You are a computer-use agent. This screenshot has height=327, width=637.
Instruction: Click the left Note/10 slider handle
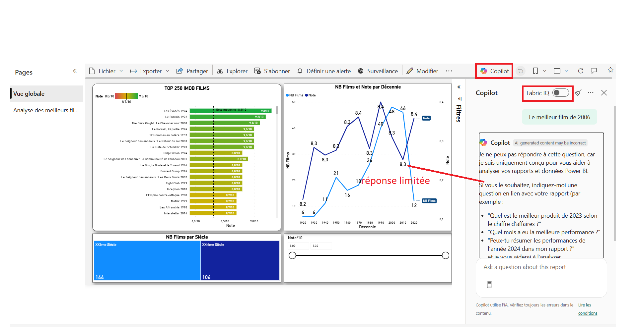(292, 255)
